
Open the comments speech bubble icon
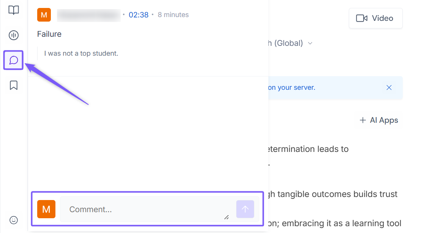click(14, 60)
